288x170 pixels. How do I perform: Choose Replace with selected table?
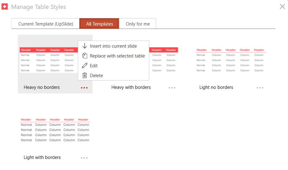pyautogui.click(x=117, y=56)
